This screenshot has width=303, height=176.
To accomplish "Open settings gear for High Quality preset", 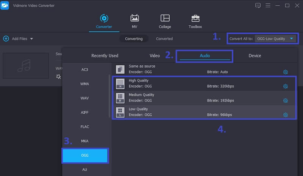I will [286, 86].
